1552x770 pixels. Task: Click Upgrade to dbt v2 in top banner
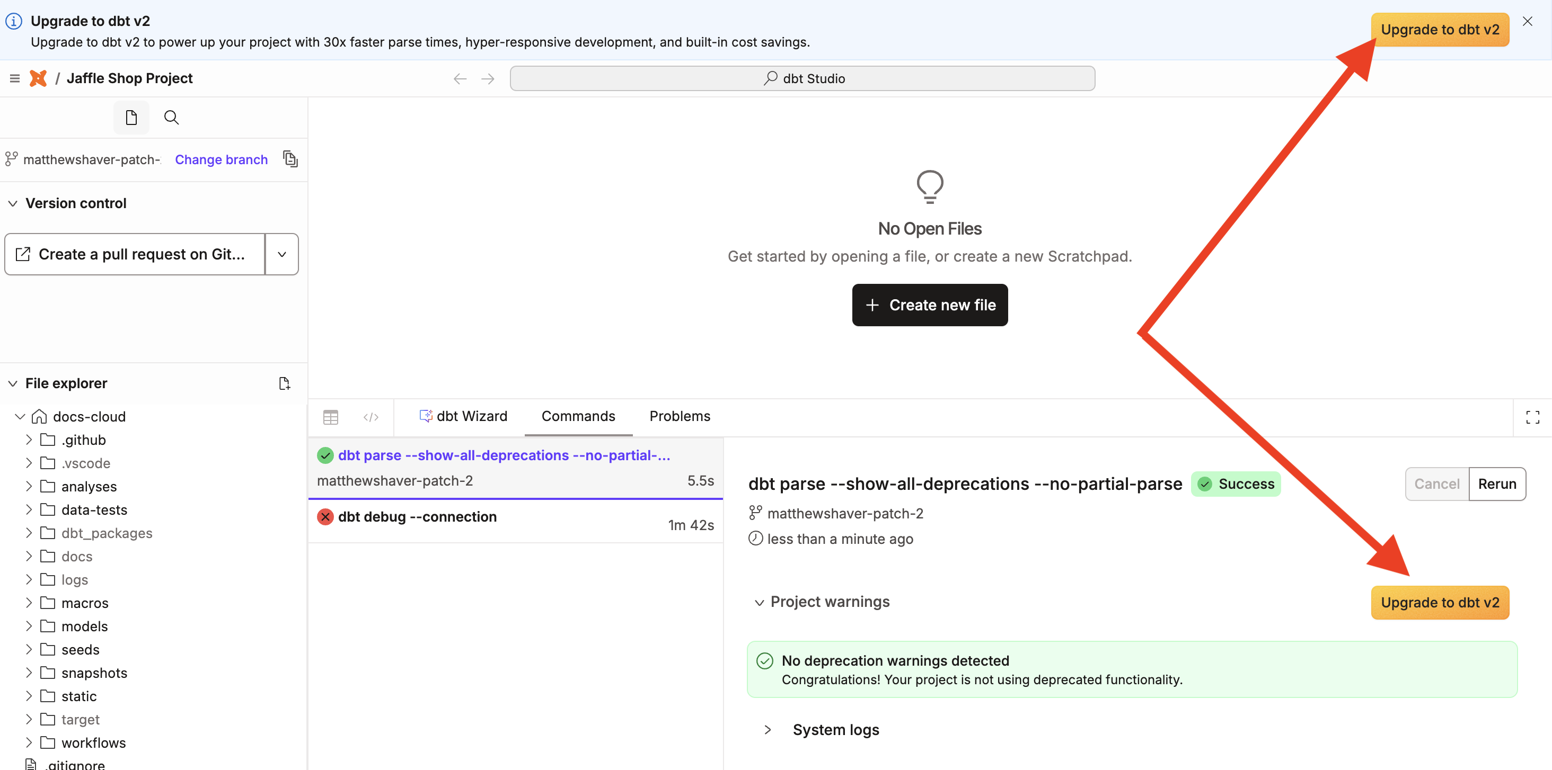1440,30
